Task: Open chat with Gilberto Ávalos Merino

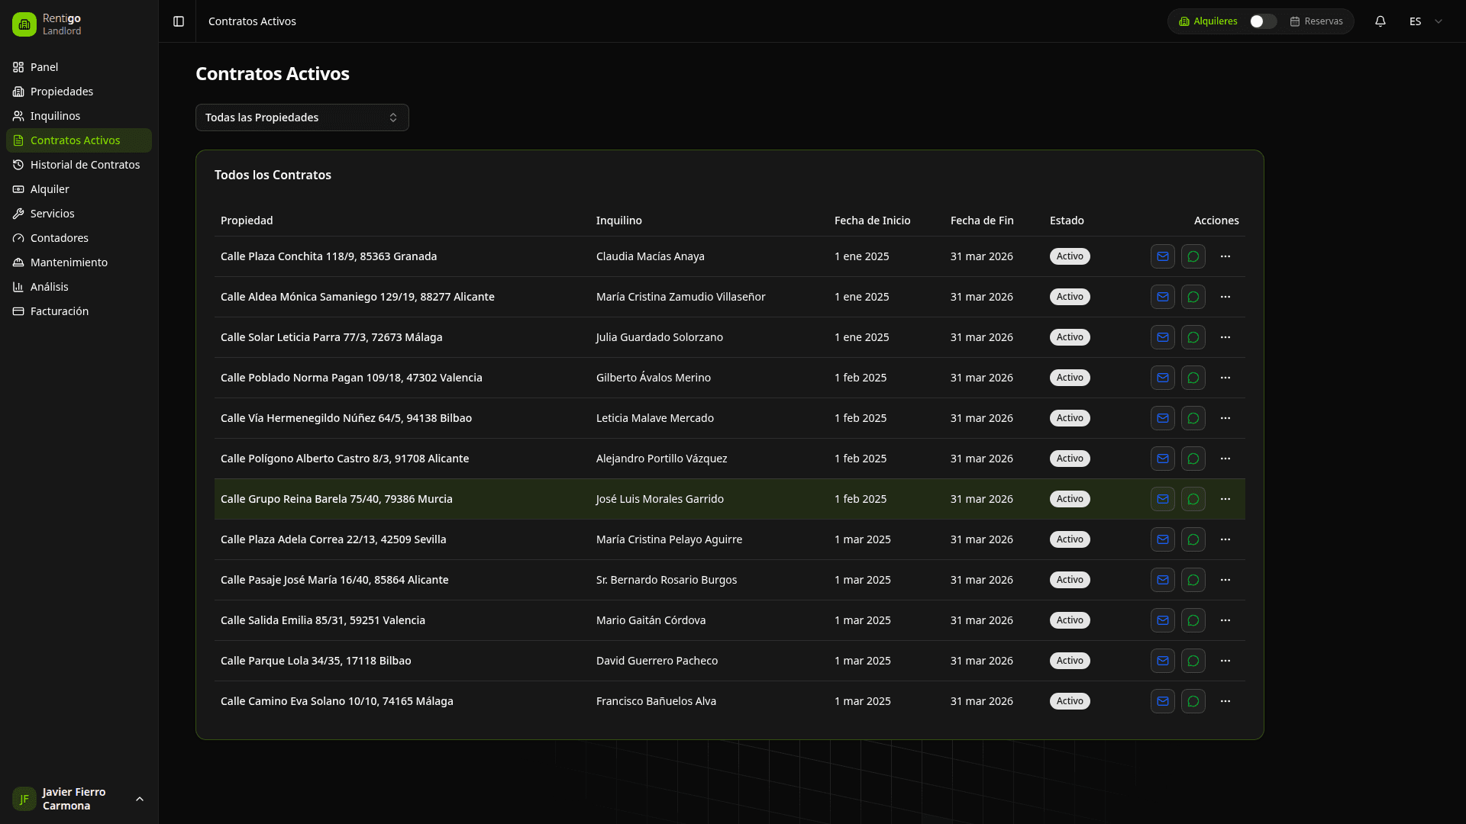Action: [x=1193, y=378]
